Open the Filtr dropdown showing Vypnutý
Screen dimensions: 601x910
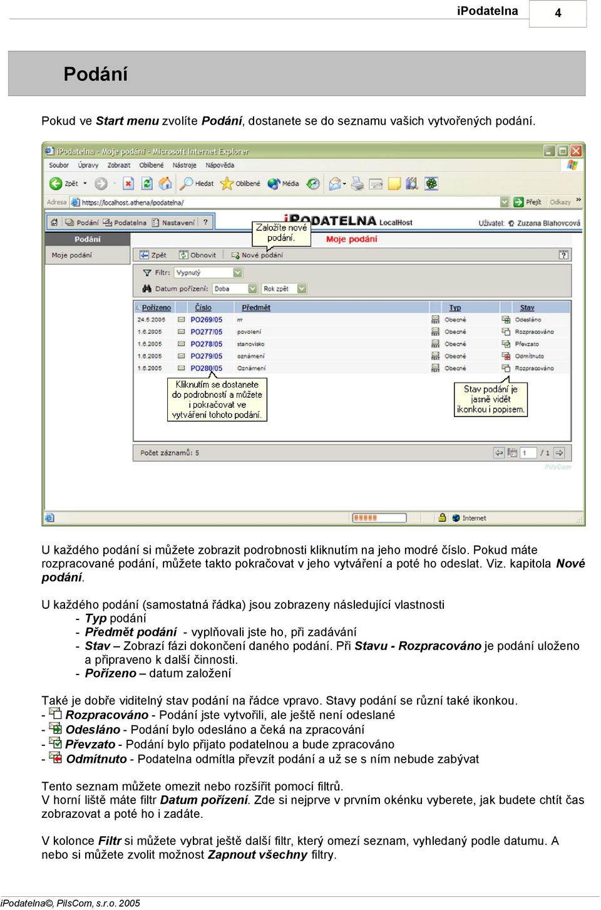[208, 272]
